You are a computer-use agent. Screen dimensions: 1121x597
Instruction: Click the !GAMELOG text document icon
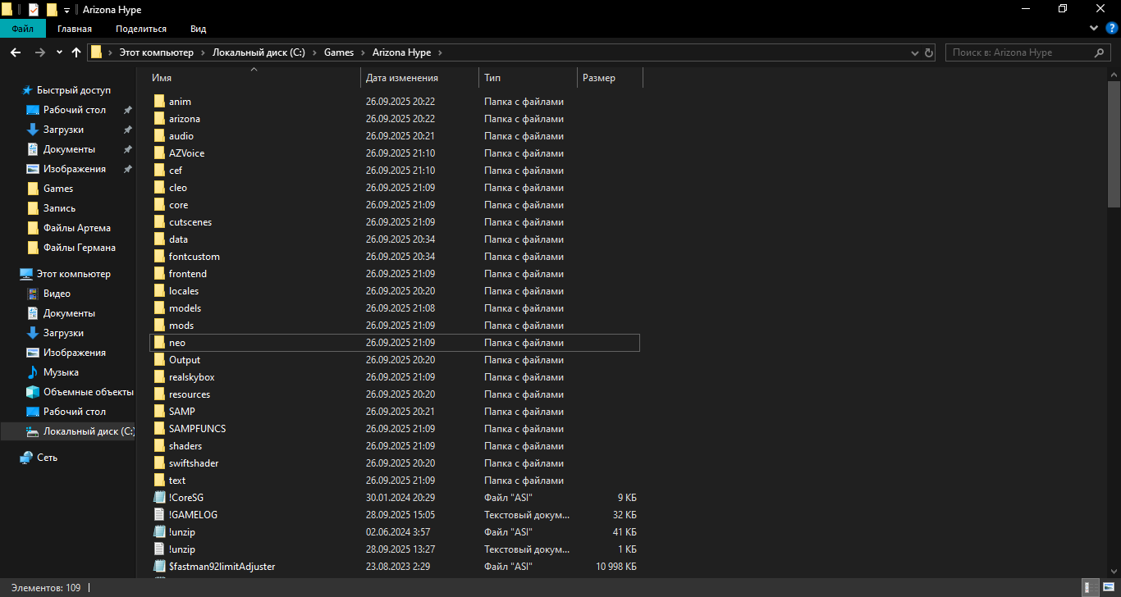[160, 515]
